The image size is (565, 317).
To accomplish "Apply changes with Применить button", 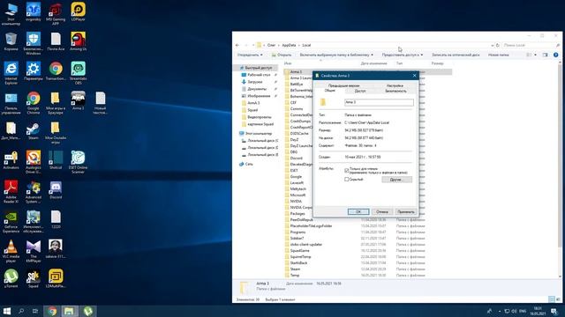I will click(406, 211).
